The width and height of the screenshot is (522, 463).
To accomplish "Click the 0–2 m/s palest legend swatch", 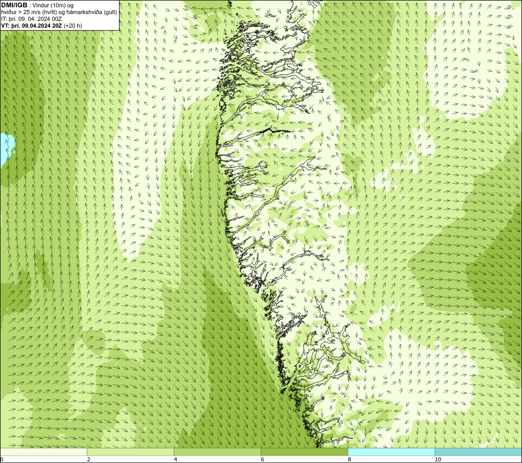I will coord(44,452).
